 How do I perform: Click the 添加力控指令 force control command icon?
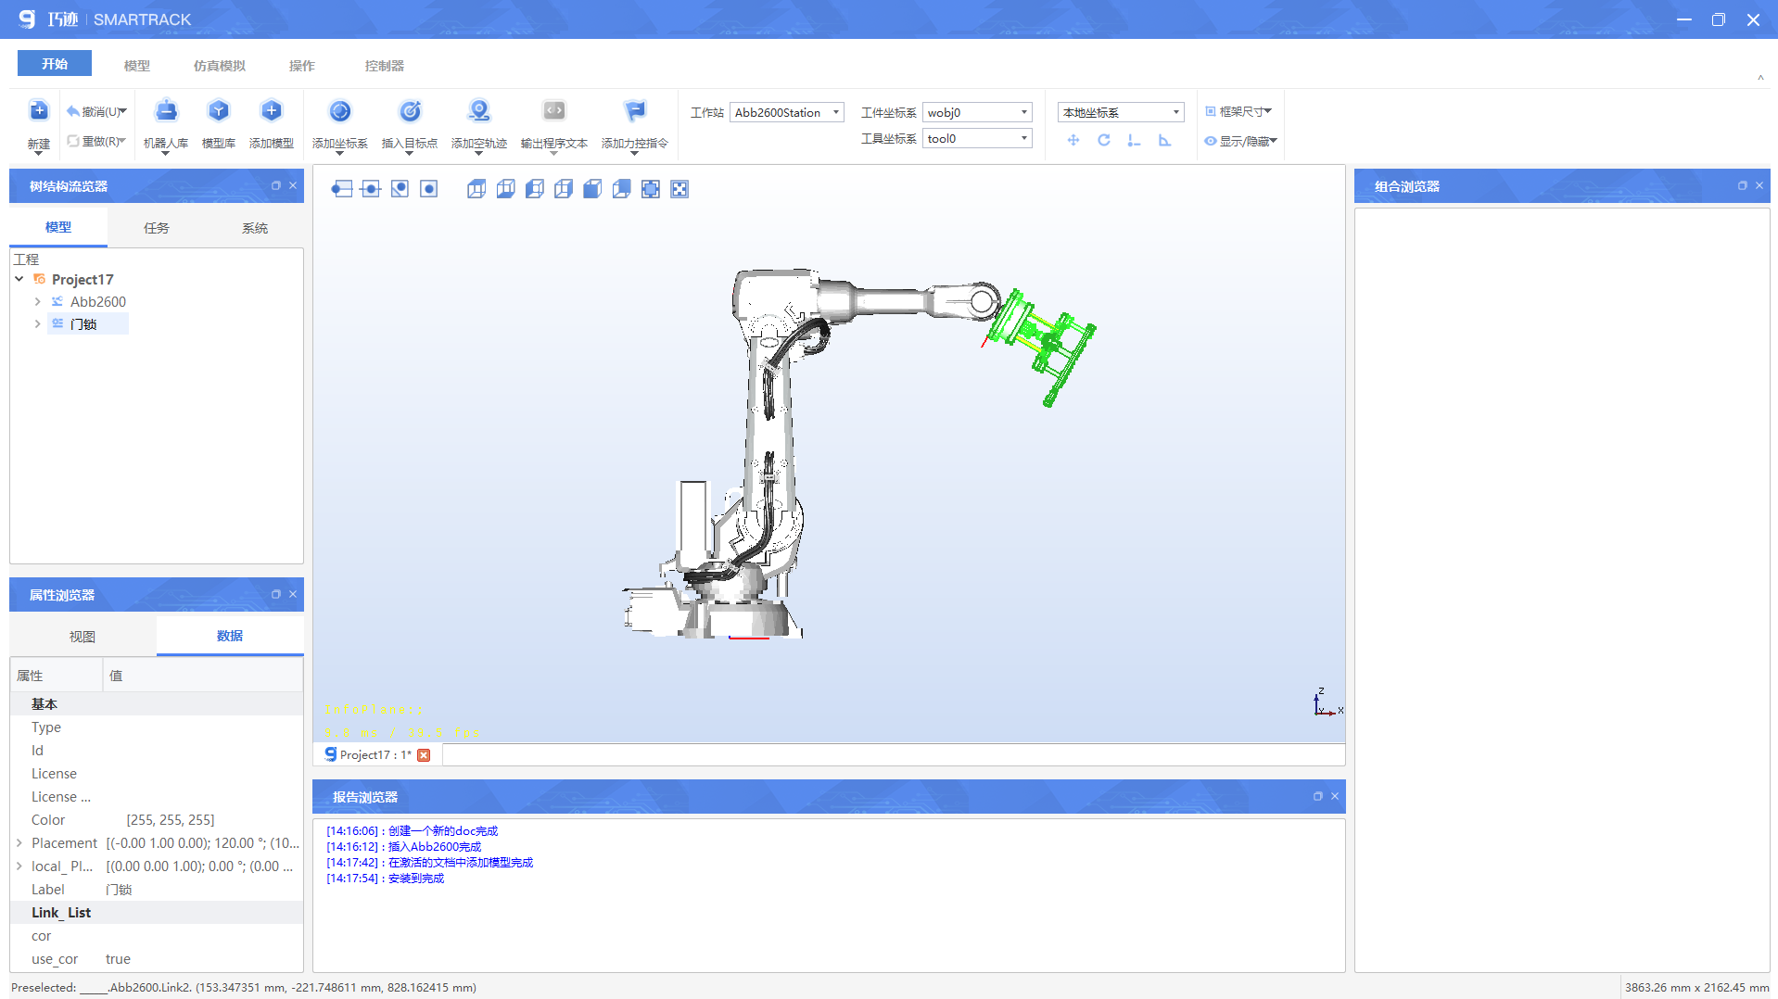click(x=635, y=111)
